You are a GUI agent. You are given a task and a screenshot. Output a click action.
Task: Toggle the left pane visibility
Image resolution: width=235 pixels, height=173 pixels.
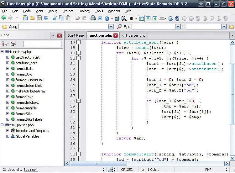[x=141, y=18]
